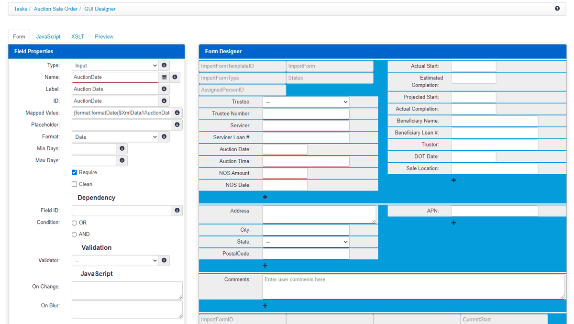The image size is (574, 324).
Task: Click info icon beside Format dropdown
Action: (x=164, y=137)
